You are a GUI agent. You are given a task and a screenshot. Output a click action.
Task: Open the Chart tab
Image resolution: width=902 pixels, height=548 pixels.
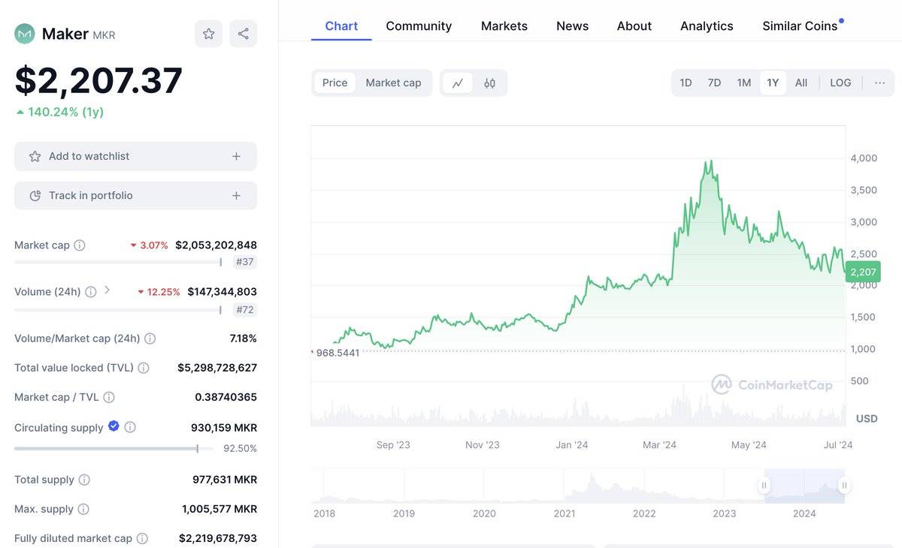click(x=341, y=26)
